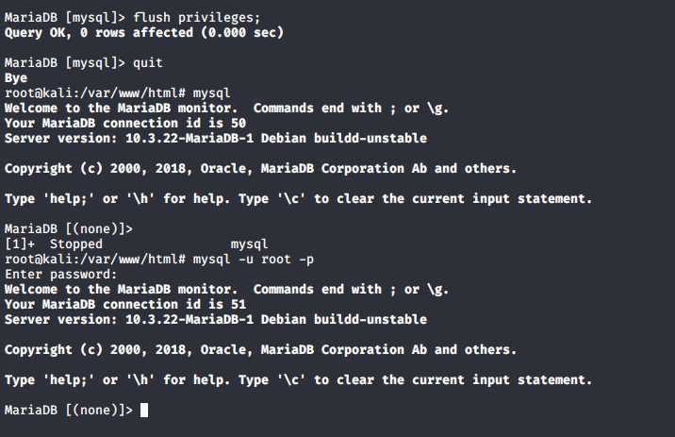675x437 pixels.
Task: Click the '[1]+ Stopped' job line
Action: (x=137, y=244)
